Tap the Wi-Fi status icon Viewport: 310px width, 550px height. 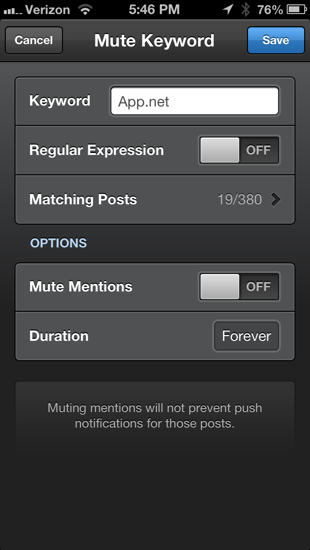tap(85, 10)
